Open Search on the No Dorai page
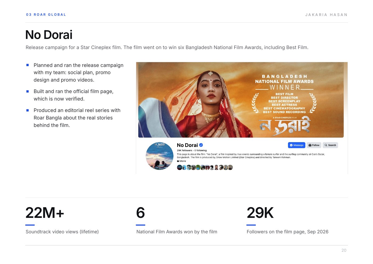Screen dimensions: 373x264 [x=330, y=145]
